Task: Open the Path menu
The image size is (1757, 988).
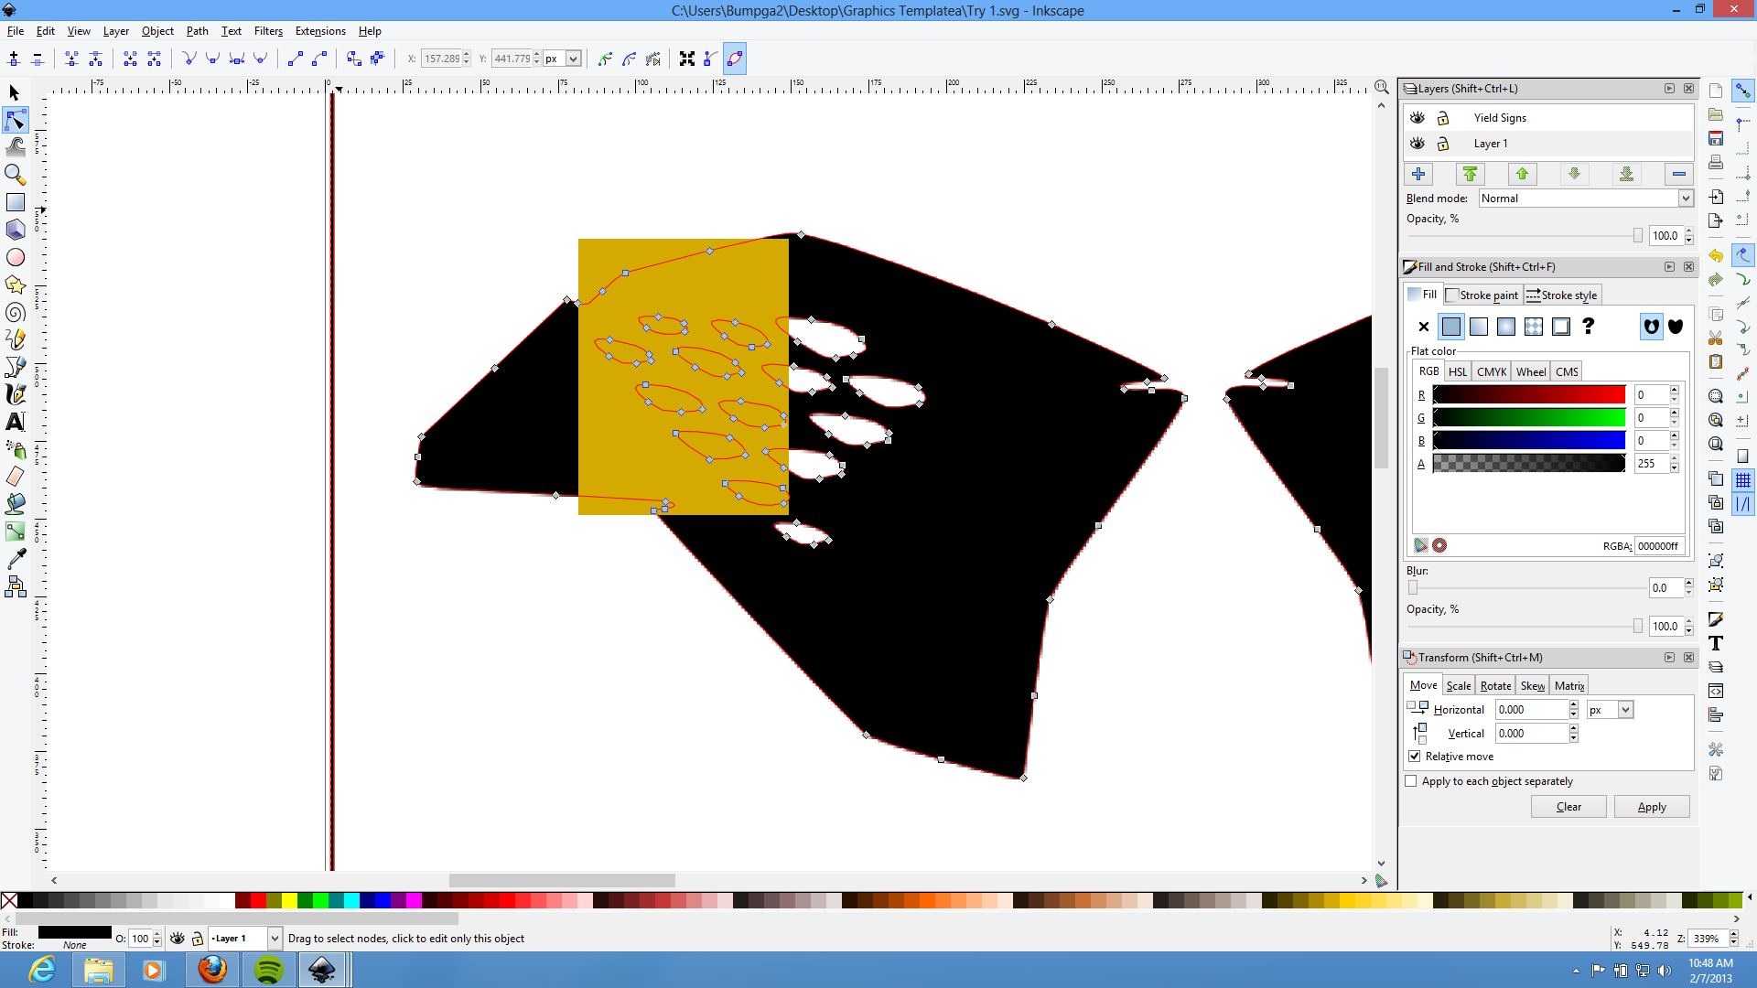Action: pyautogui.click(x=197, y=30)
